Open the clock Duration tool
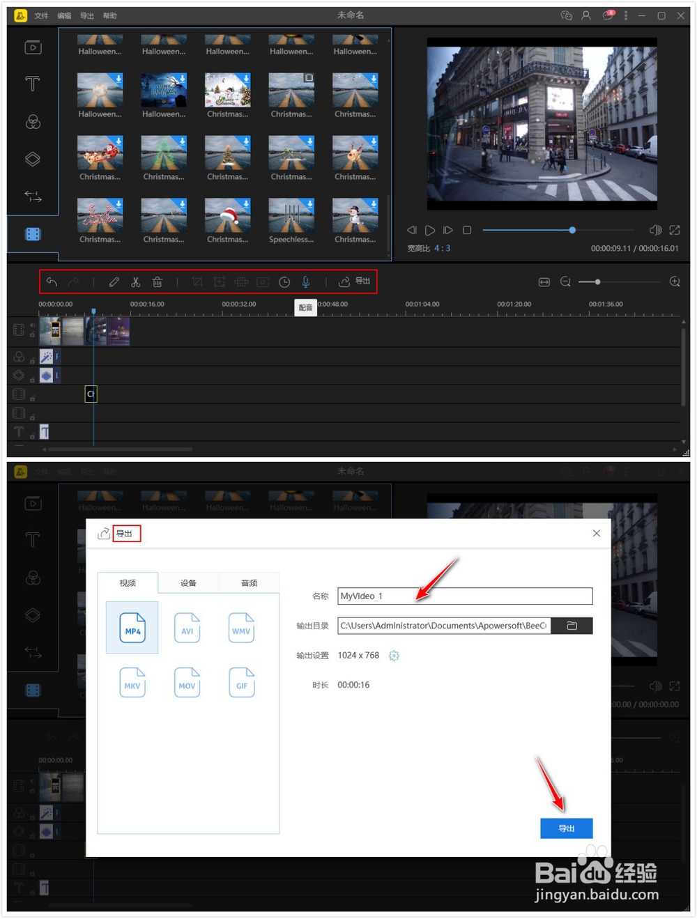Screen dimensions: 697x919 click(x=284, y=281)
